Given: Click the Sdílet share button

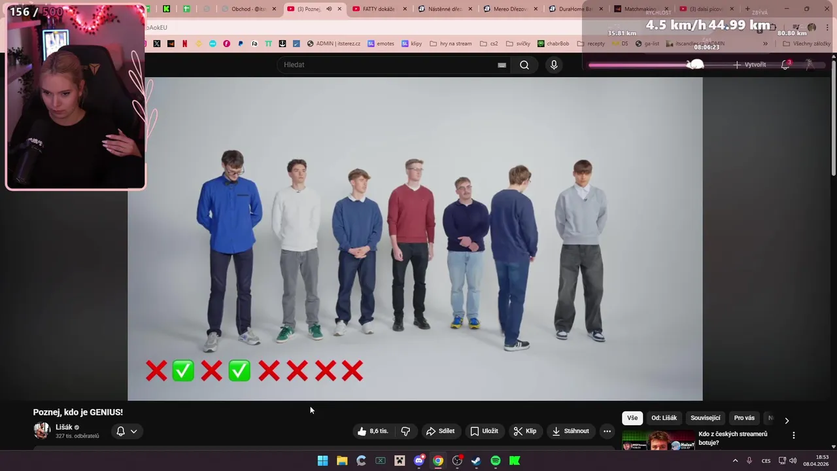Looking at the screenshot, I should pos(440,431).
